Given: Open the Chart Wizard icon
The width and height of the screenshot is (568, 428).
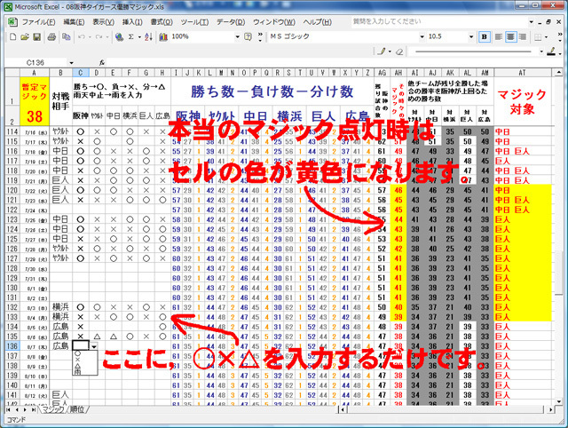Looking at the screenshot, I should point(163,36).
